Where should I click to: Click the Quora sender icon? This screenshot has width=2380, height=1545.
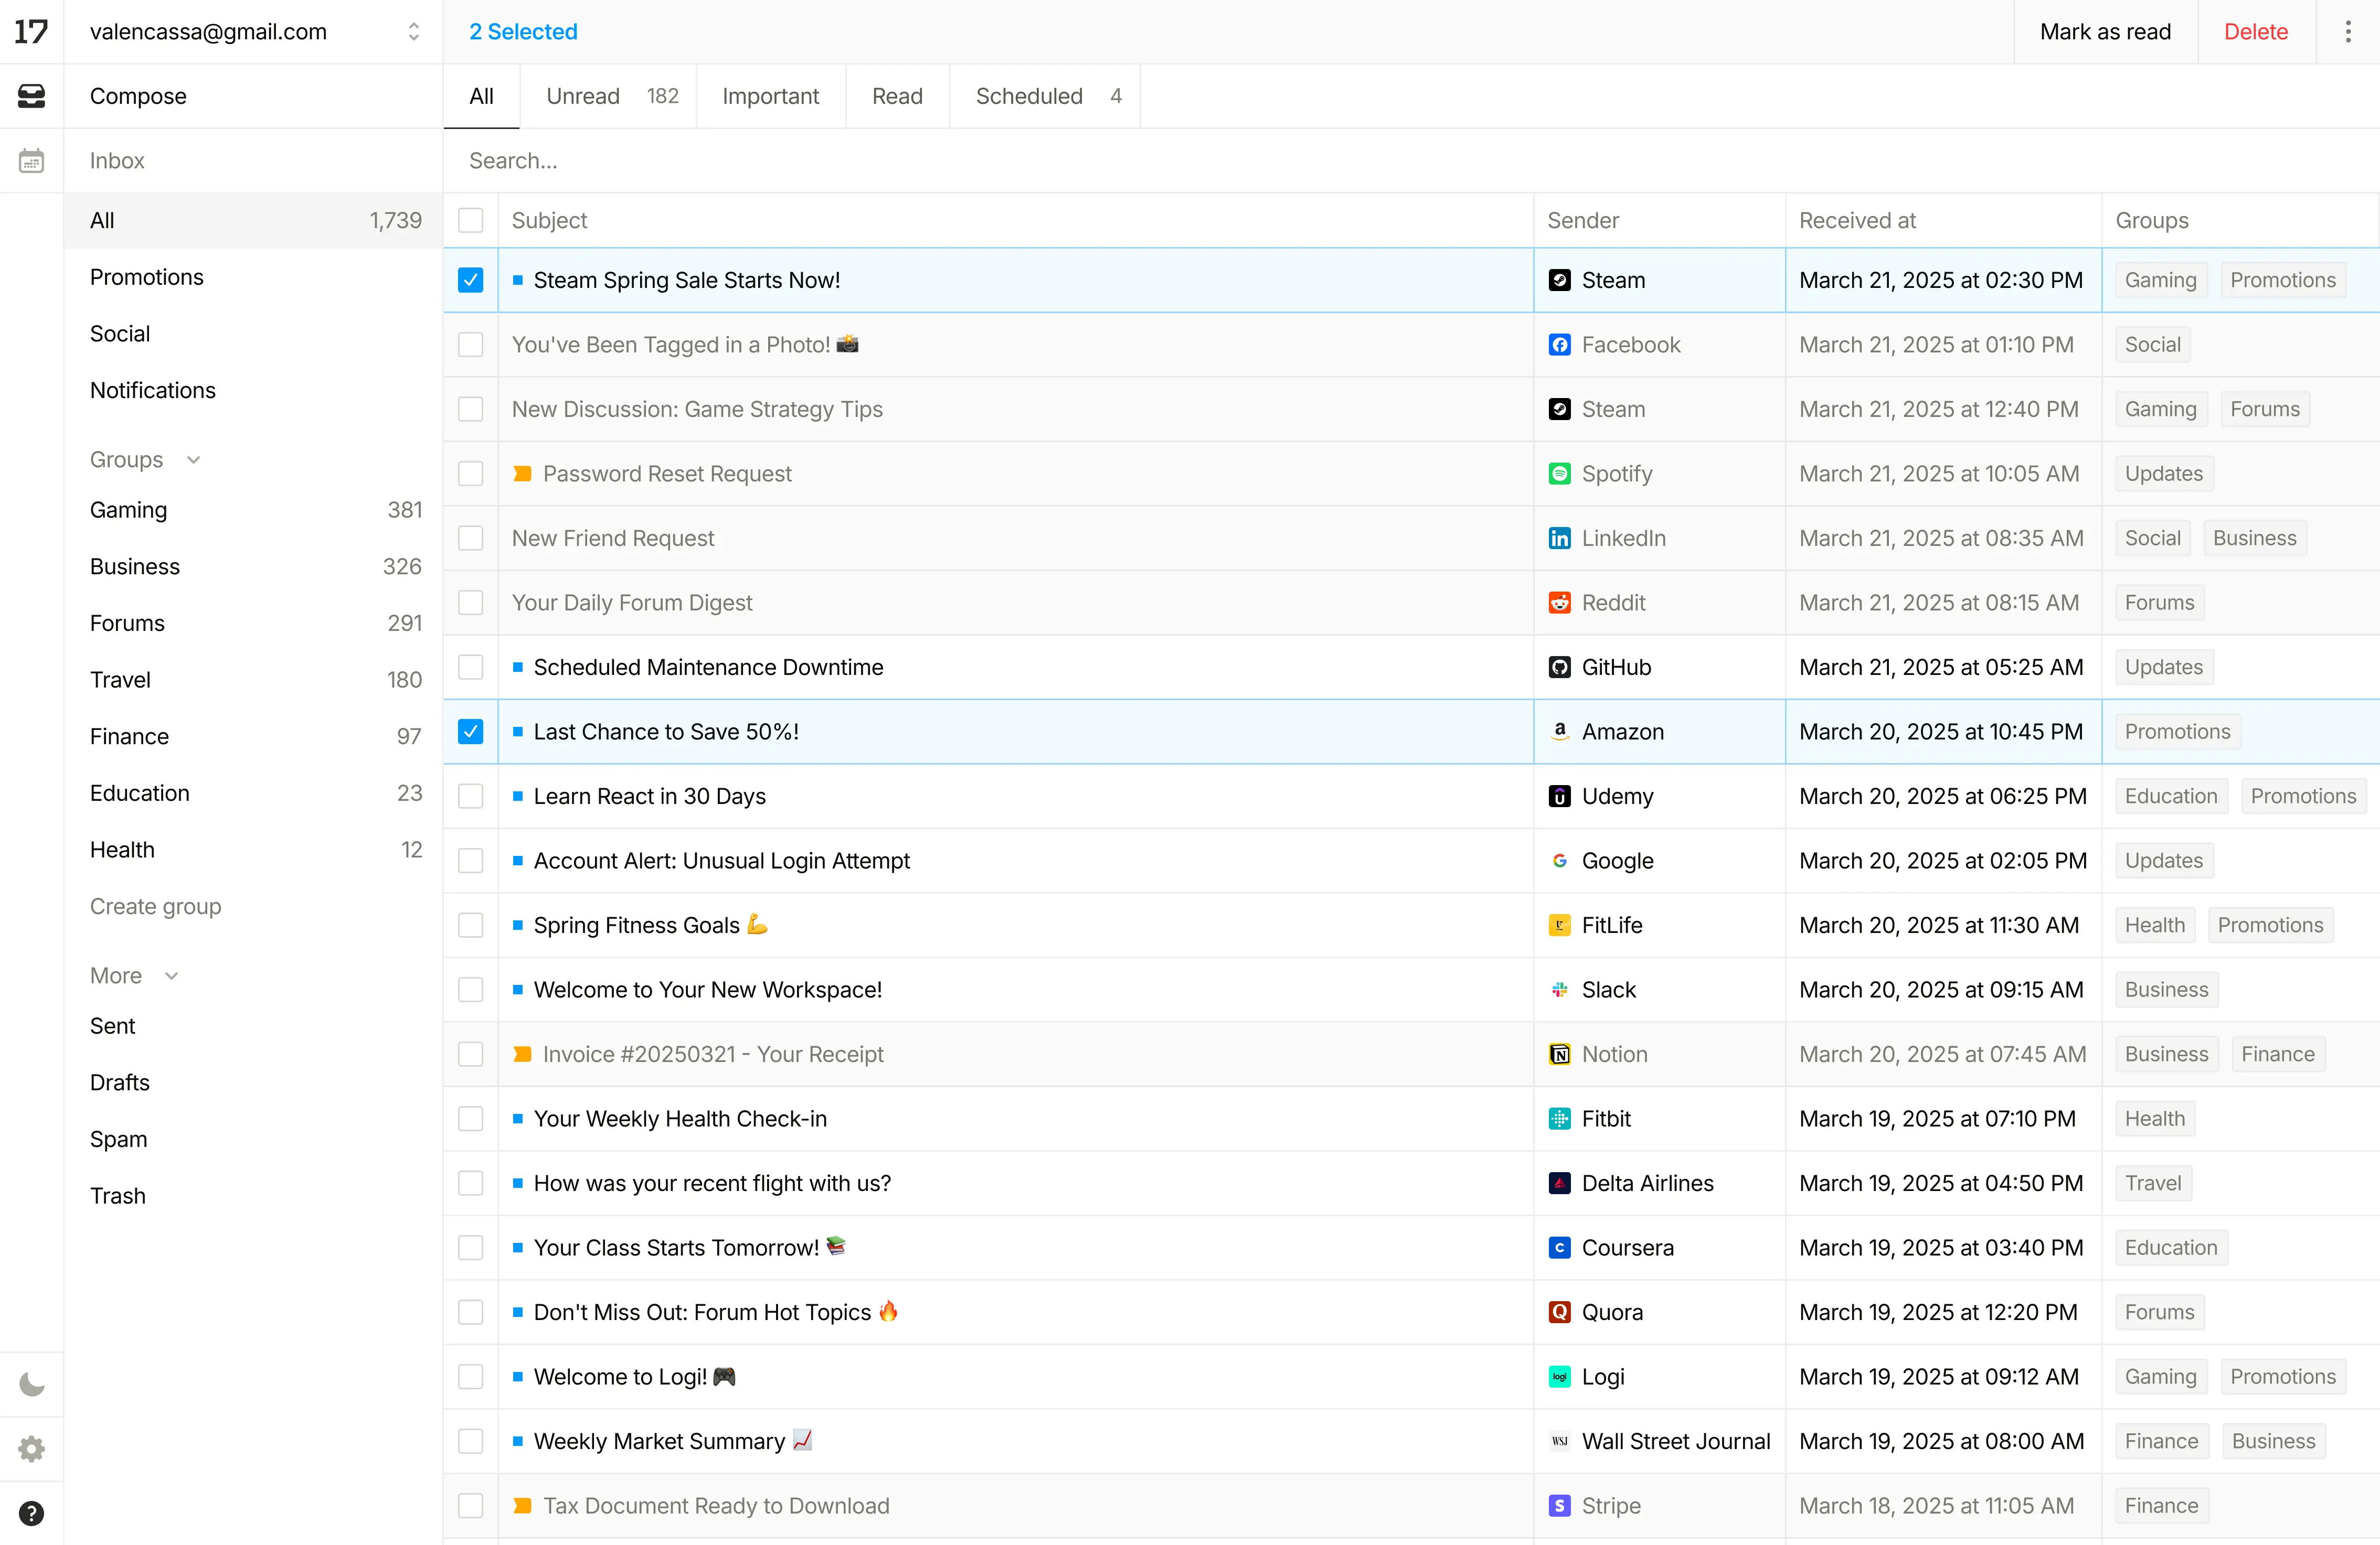point(1559,1312)
